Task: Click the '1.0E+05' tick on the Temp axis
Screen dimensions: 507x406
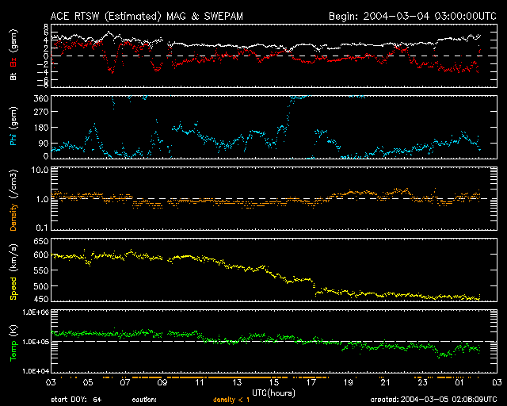Action: click(36, 342)
